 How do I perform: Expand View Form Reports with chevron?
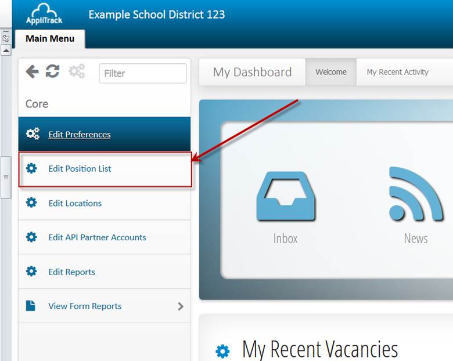pos(181,306)
